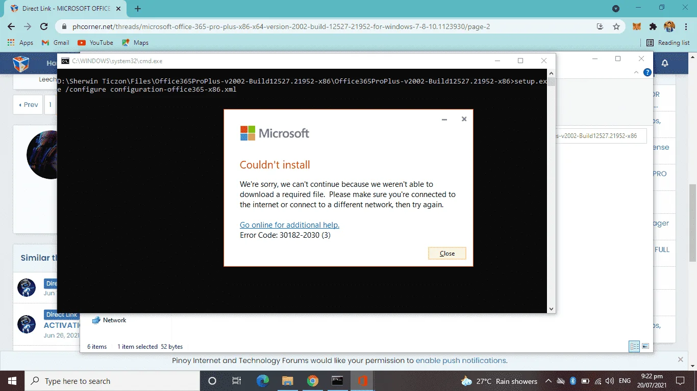
Task: Open Task View on the taskbar
Action: (237, 381)
